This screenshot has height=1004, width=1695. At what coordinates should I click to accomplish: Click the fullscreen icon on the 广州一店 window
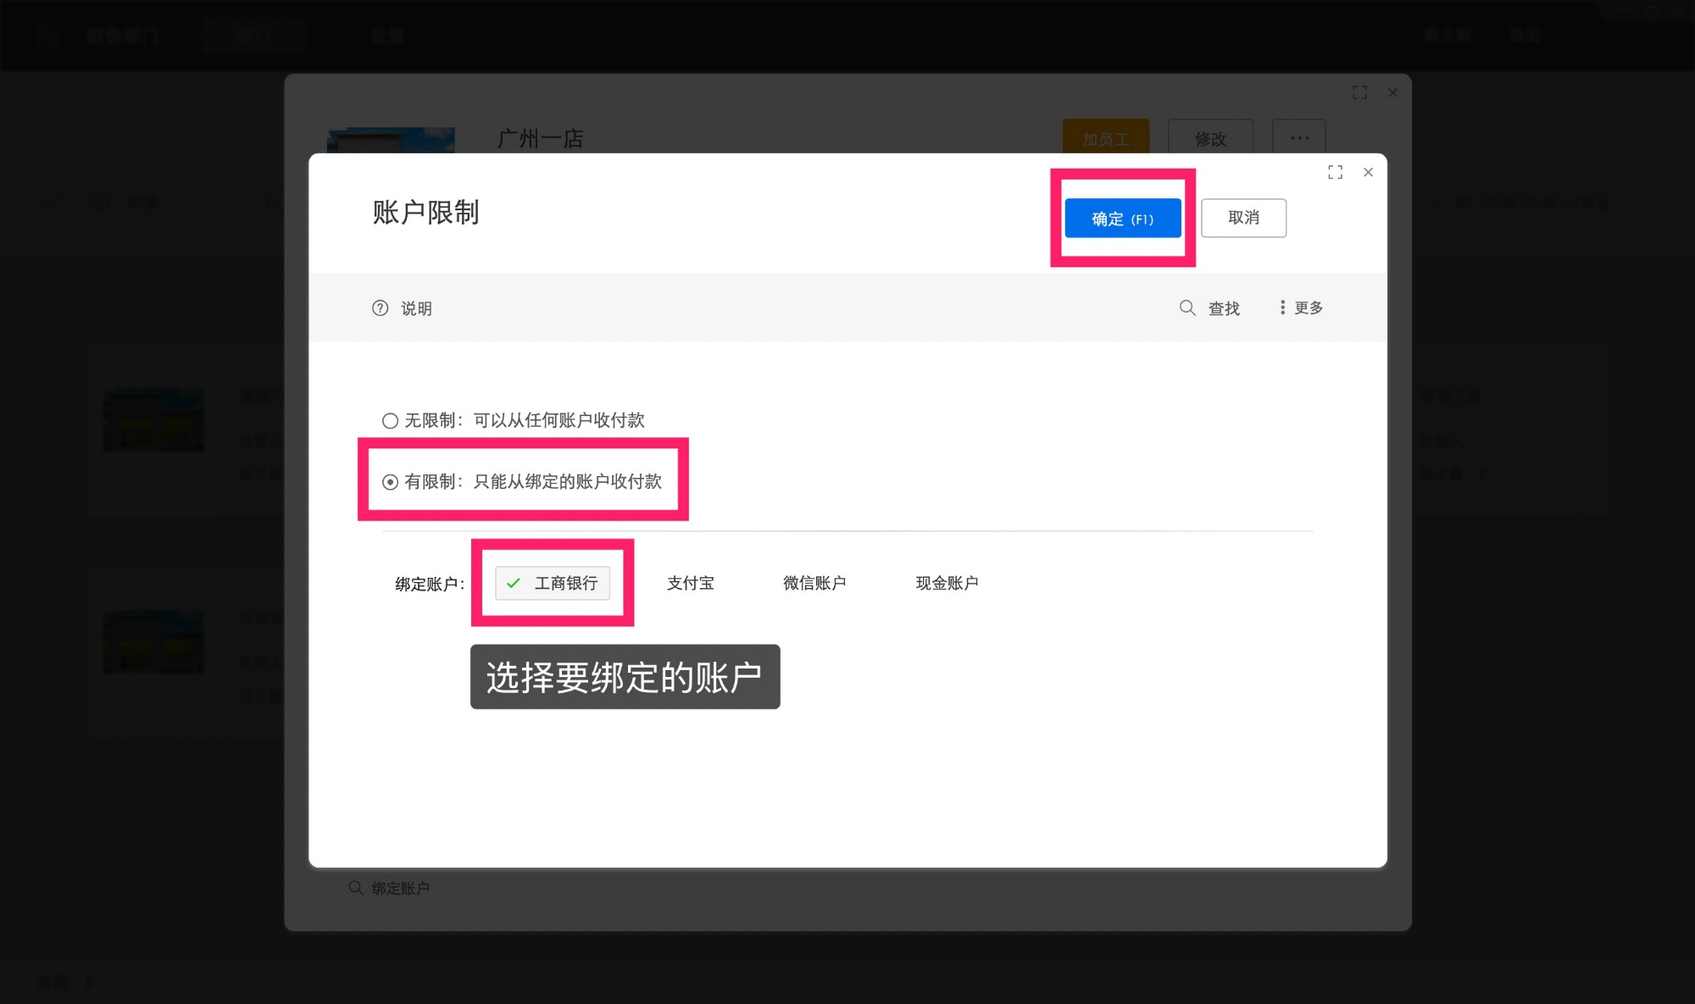[x=1359, y=92]
